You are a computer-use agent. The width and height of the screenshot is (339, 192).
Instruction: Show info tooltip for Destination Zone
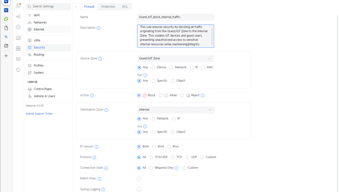click(x=106, y=110)
